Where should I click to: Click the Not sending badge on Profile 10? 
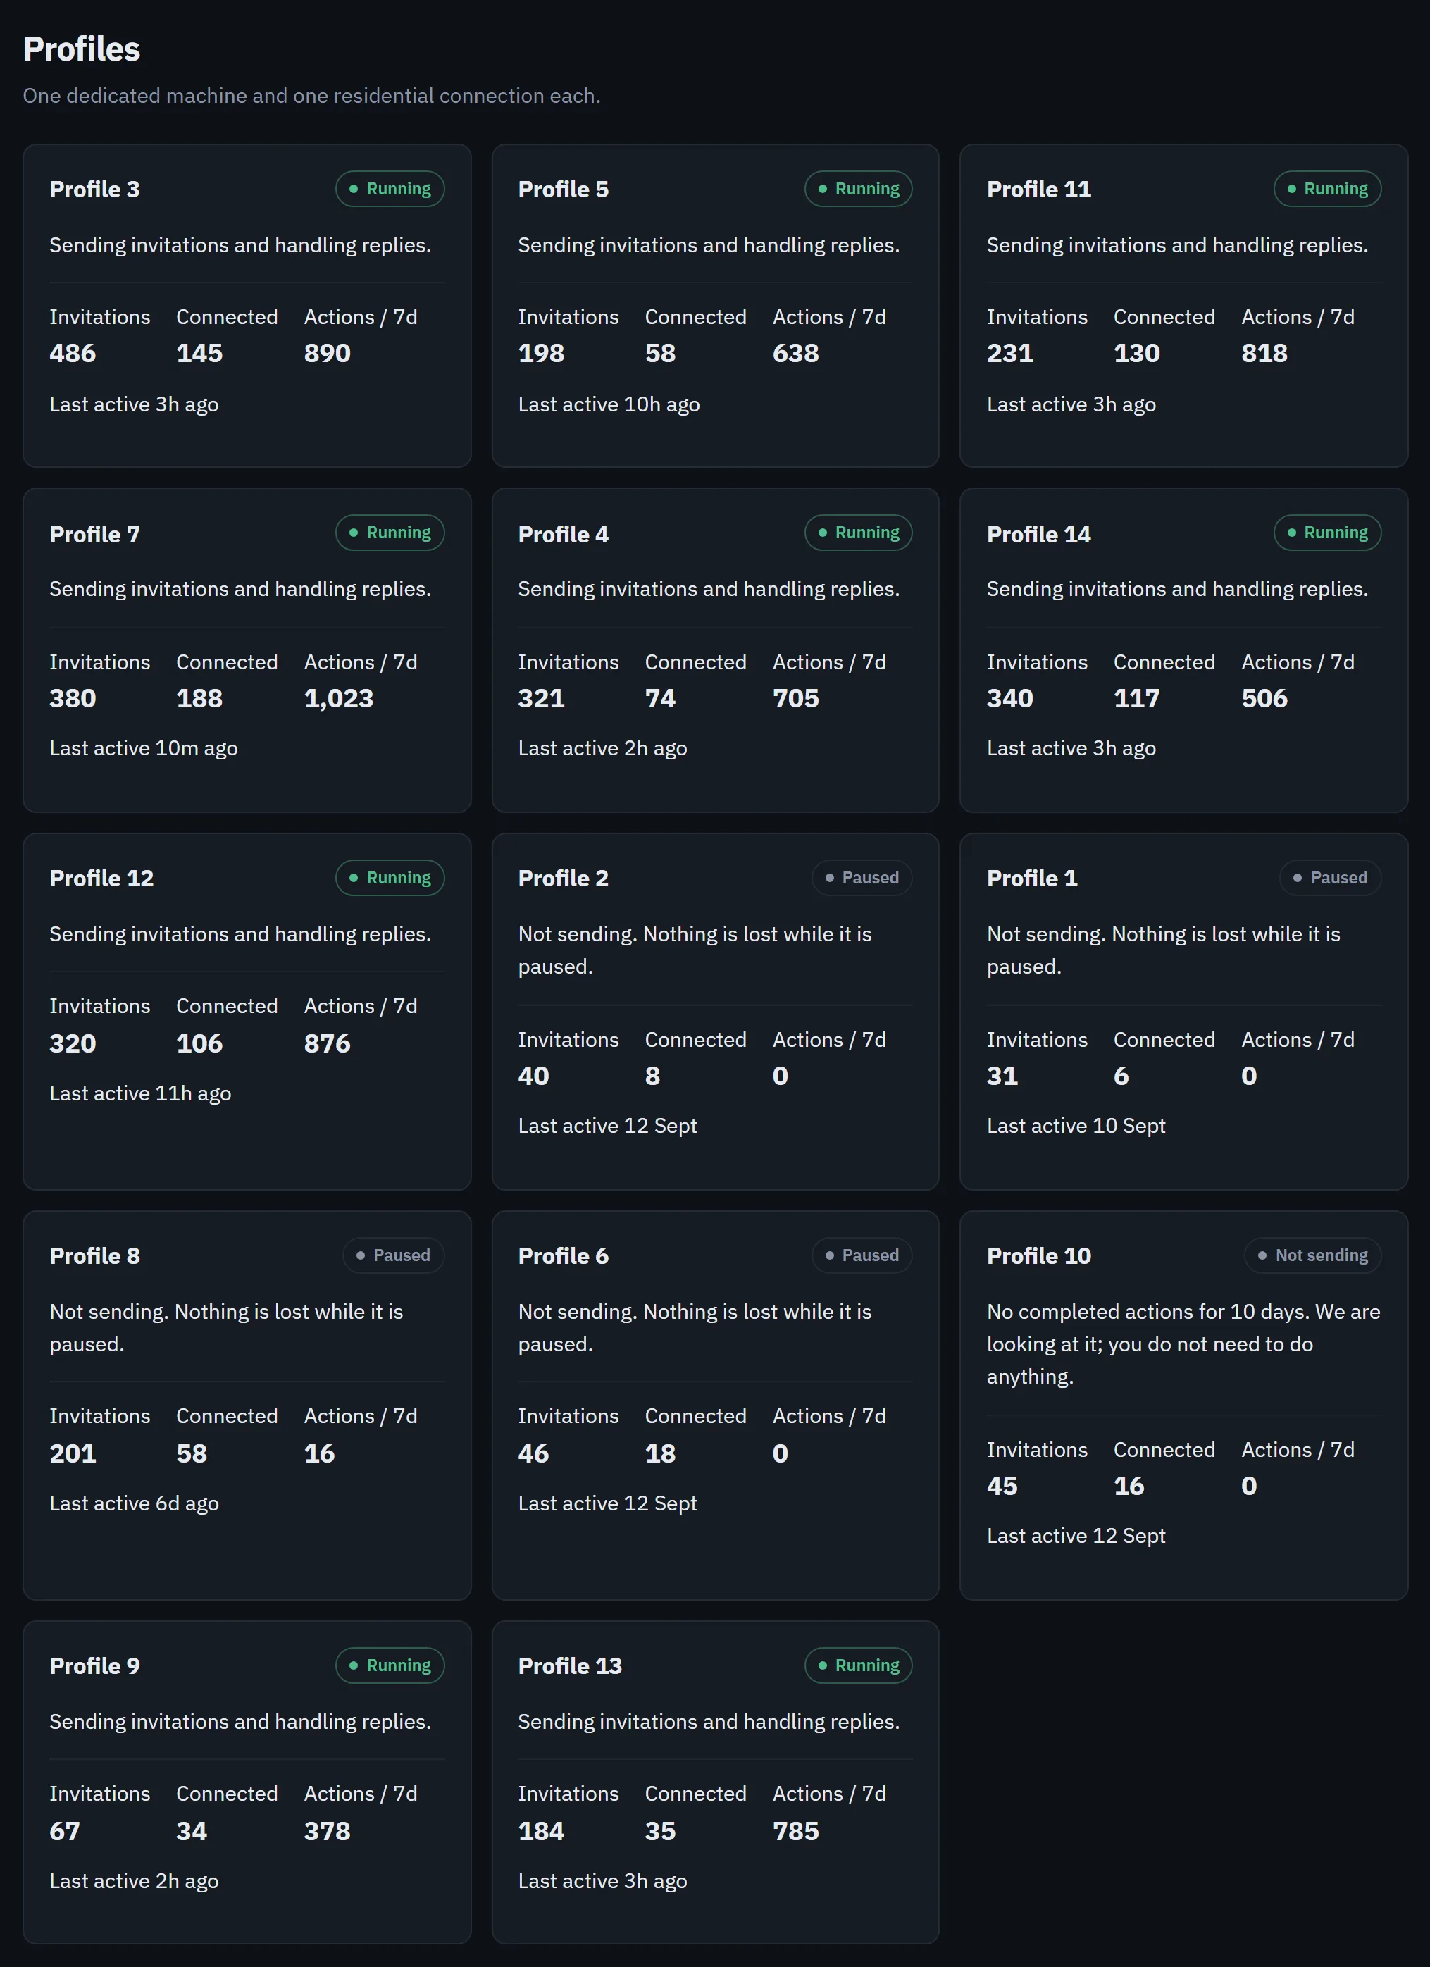coord(1313,1255)
